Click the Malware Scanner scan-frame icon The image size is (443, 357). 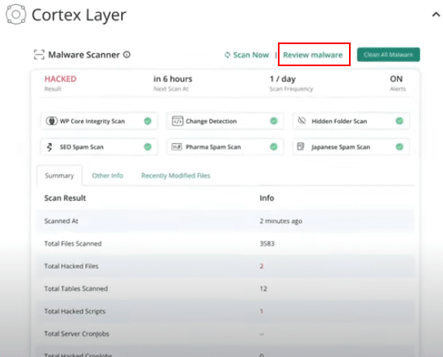click(39, 55)
